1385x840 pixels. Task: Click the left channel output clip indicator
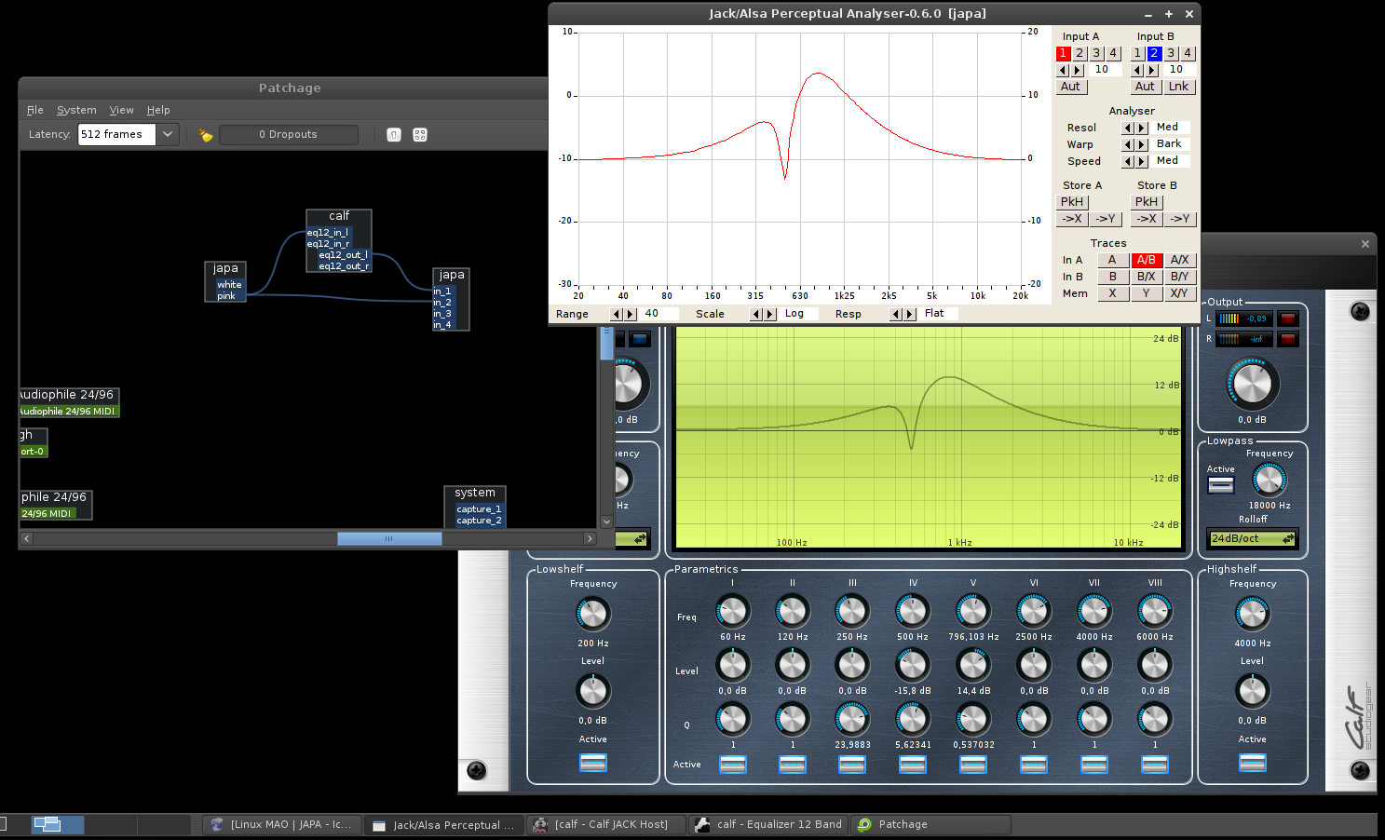coord(1287,318)
